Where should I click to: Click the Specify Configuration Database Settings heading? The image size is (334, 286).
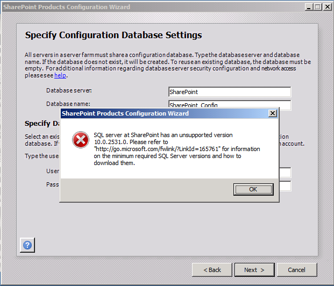click(113, 35)
